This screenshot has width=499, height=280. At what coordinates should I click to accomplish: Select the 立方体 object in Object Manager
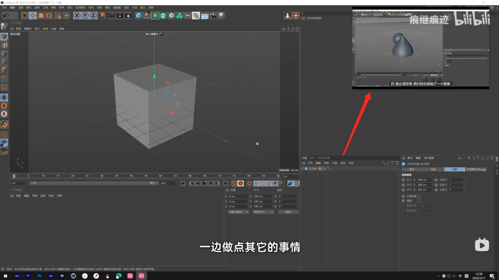(x=312, y=169)
